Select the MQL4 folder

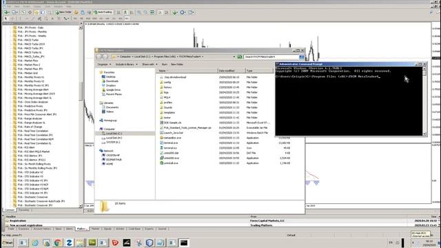[167, 97]
